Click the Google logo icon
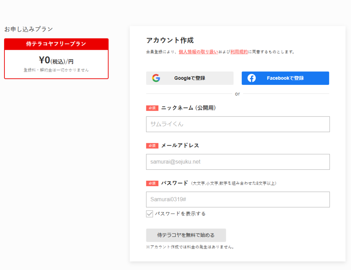Viewport: 351px width, 270px height. point(156,78)
